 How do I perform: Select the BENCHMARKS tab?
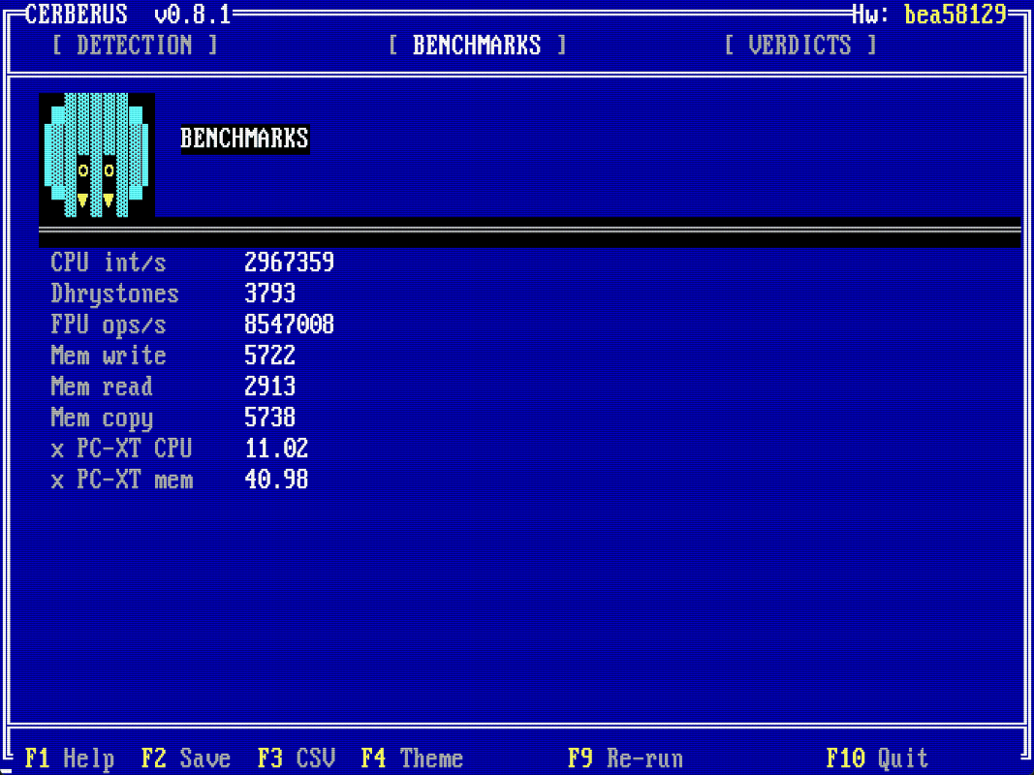(x=477, y=46)
